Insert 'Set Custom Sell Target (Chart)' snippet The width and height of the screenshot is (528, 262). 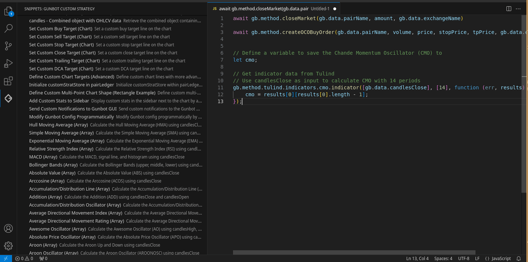[112, 37]
